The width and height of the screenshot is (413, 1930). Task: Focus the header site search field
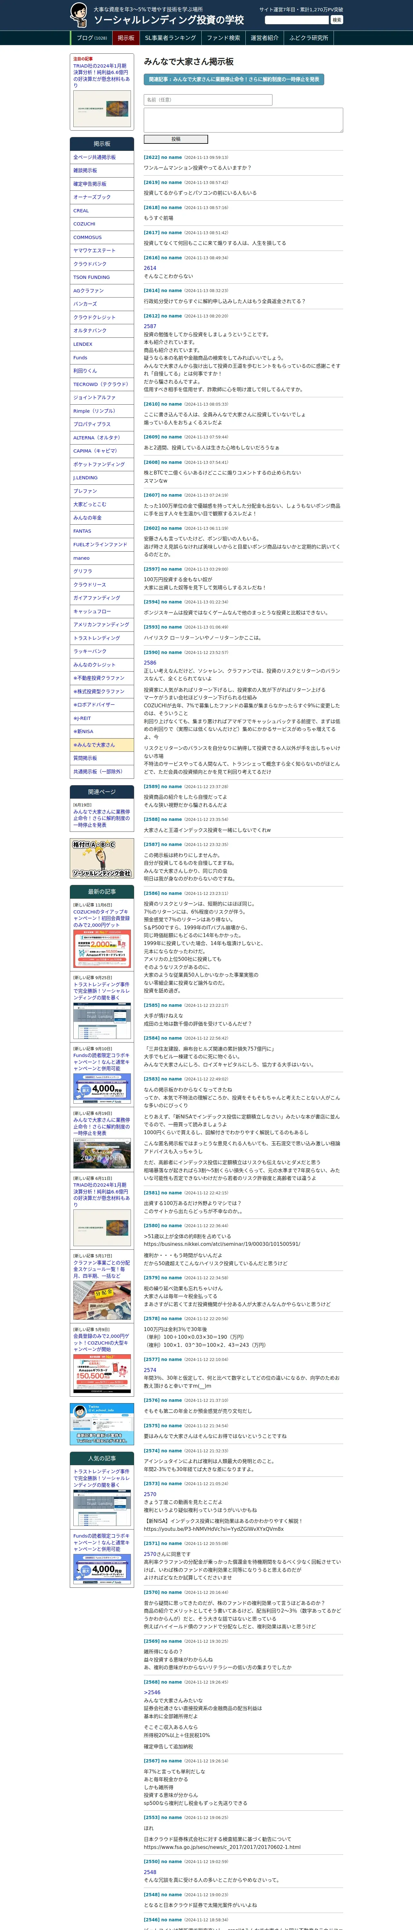click(297, 20)
